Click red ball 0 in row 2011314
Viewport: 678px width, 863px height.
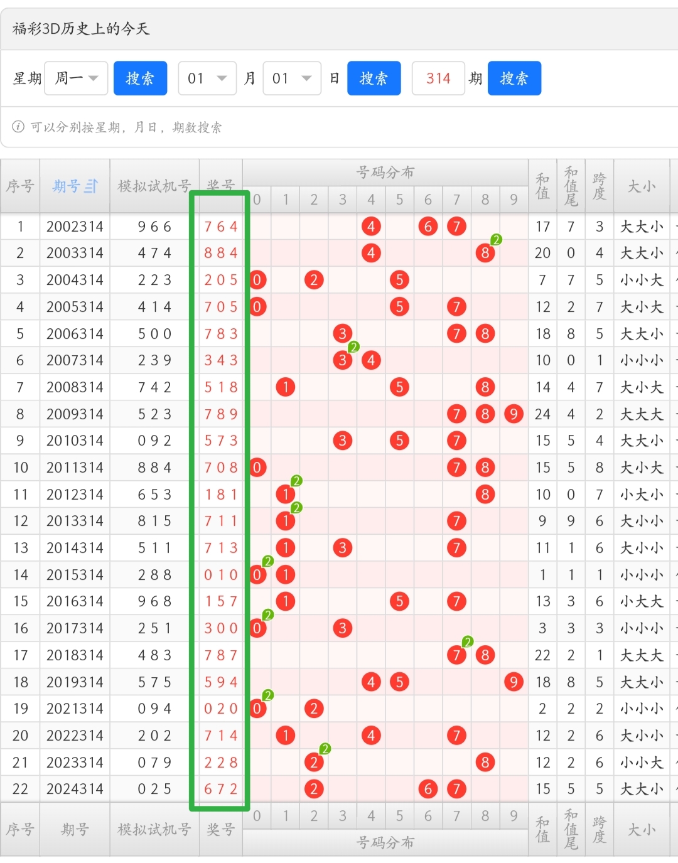257,468
